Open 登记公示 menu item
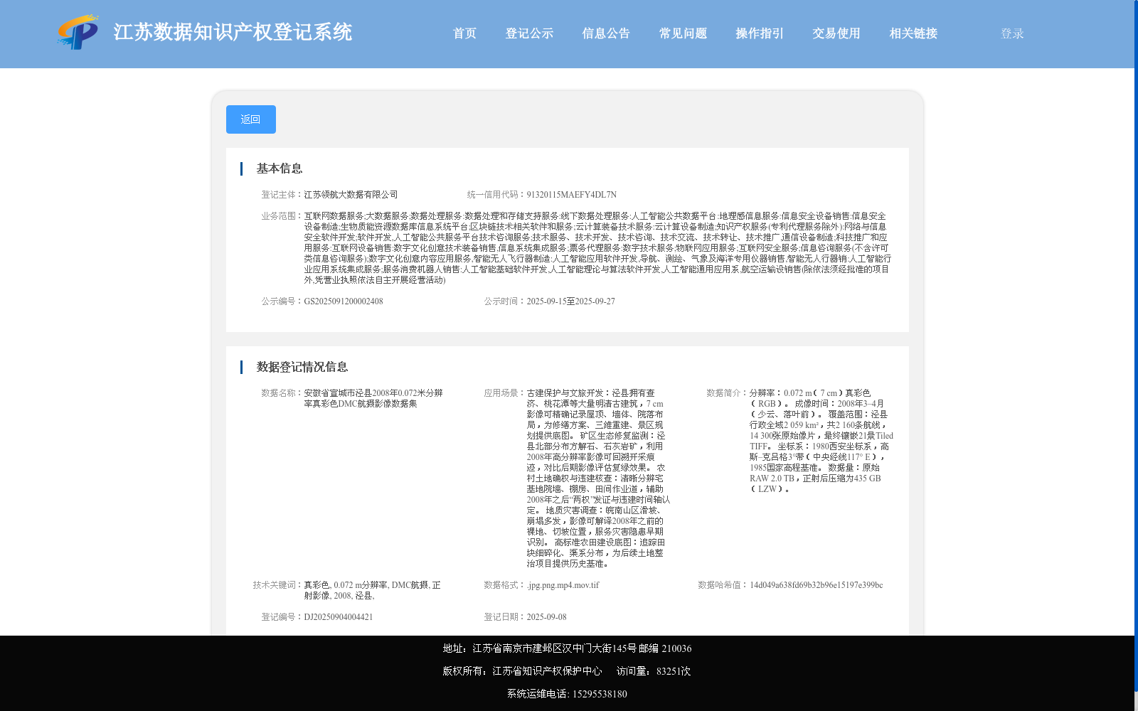 (x=529, y=33)
